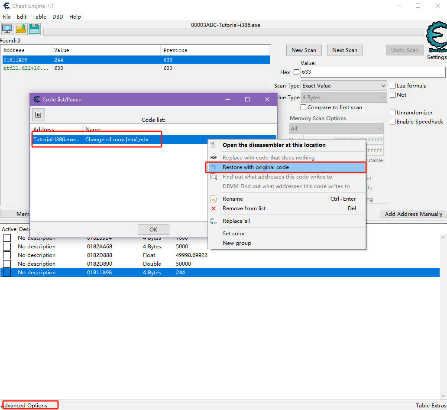Click the Replace all icon
The width and height of the screenshot is (447, 410).
click(x=214, y=221)
